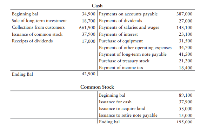The height and width of the screenshot is (131, 207).
Task: Select the Receipts of dividends row label
Action: [32, 41]
